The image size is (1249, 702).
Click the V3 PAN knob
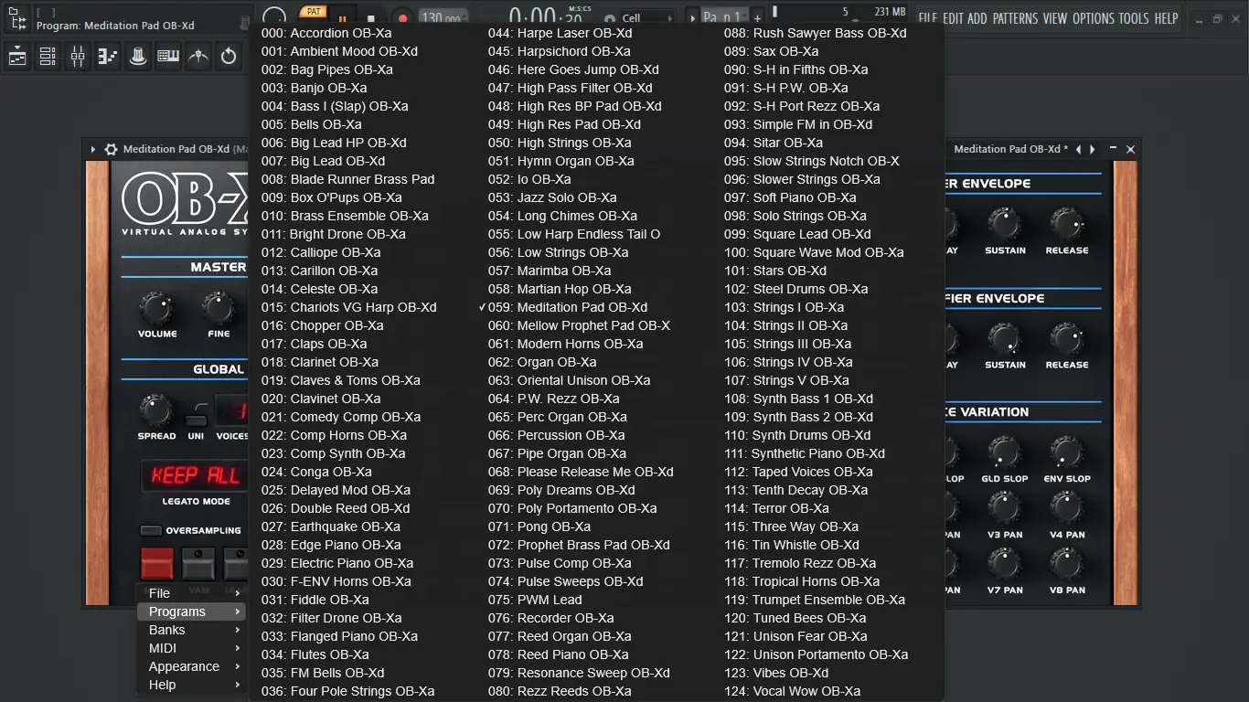click(x=1005, y=508)
